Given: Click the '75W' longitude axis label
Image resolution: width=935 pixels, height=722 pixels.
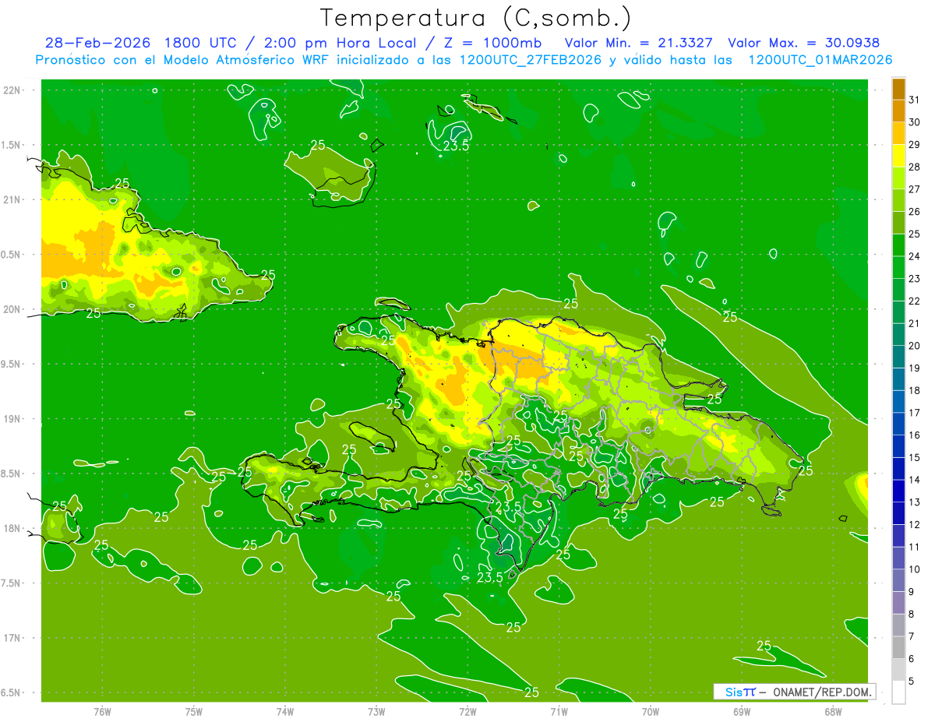Looking at the screenshot, I should [194, 712].
